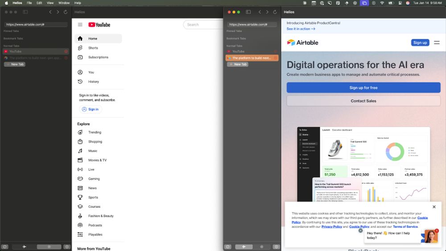Screen dimensions: 446x251
Task: Reload page in background Helios window
Action: click(x=66, y=12)
